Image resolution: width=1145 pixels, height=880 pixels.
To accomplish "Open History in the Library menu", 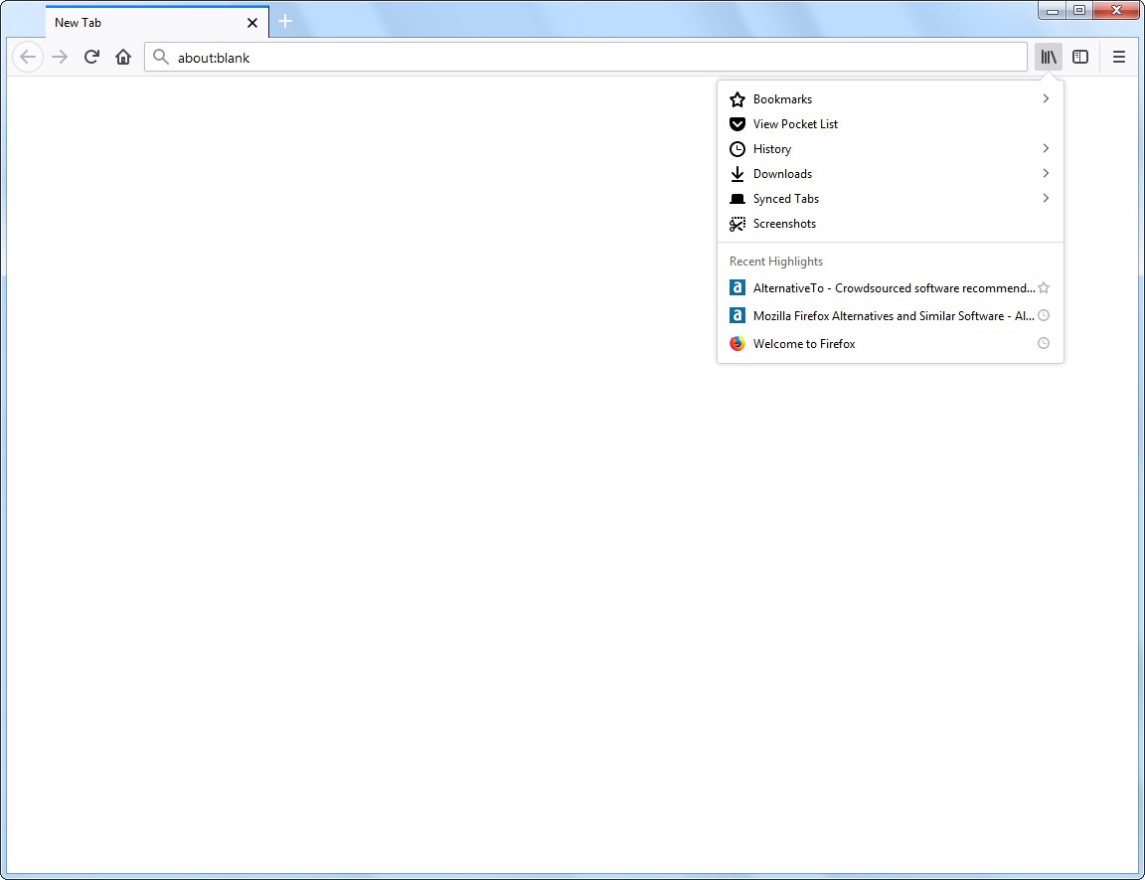I will 891,149.
